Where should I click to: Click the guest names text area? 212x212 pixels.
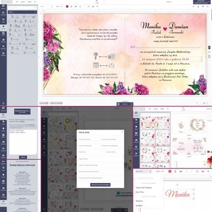click(23, 142)
